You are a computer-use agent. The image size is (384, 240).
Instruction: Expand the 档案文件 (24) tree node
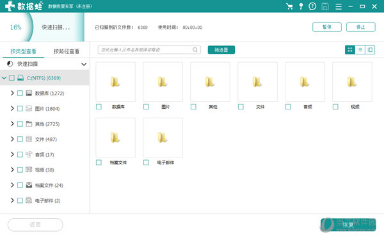point(12,185)
